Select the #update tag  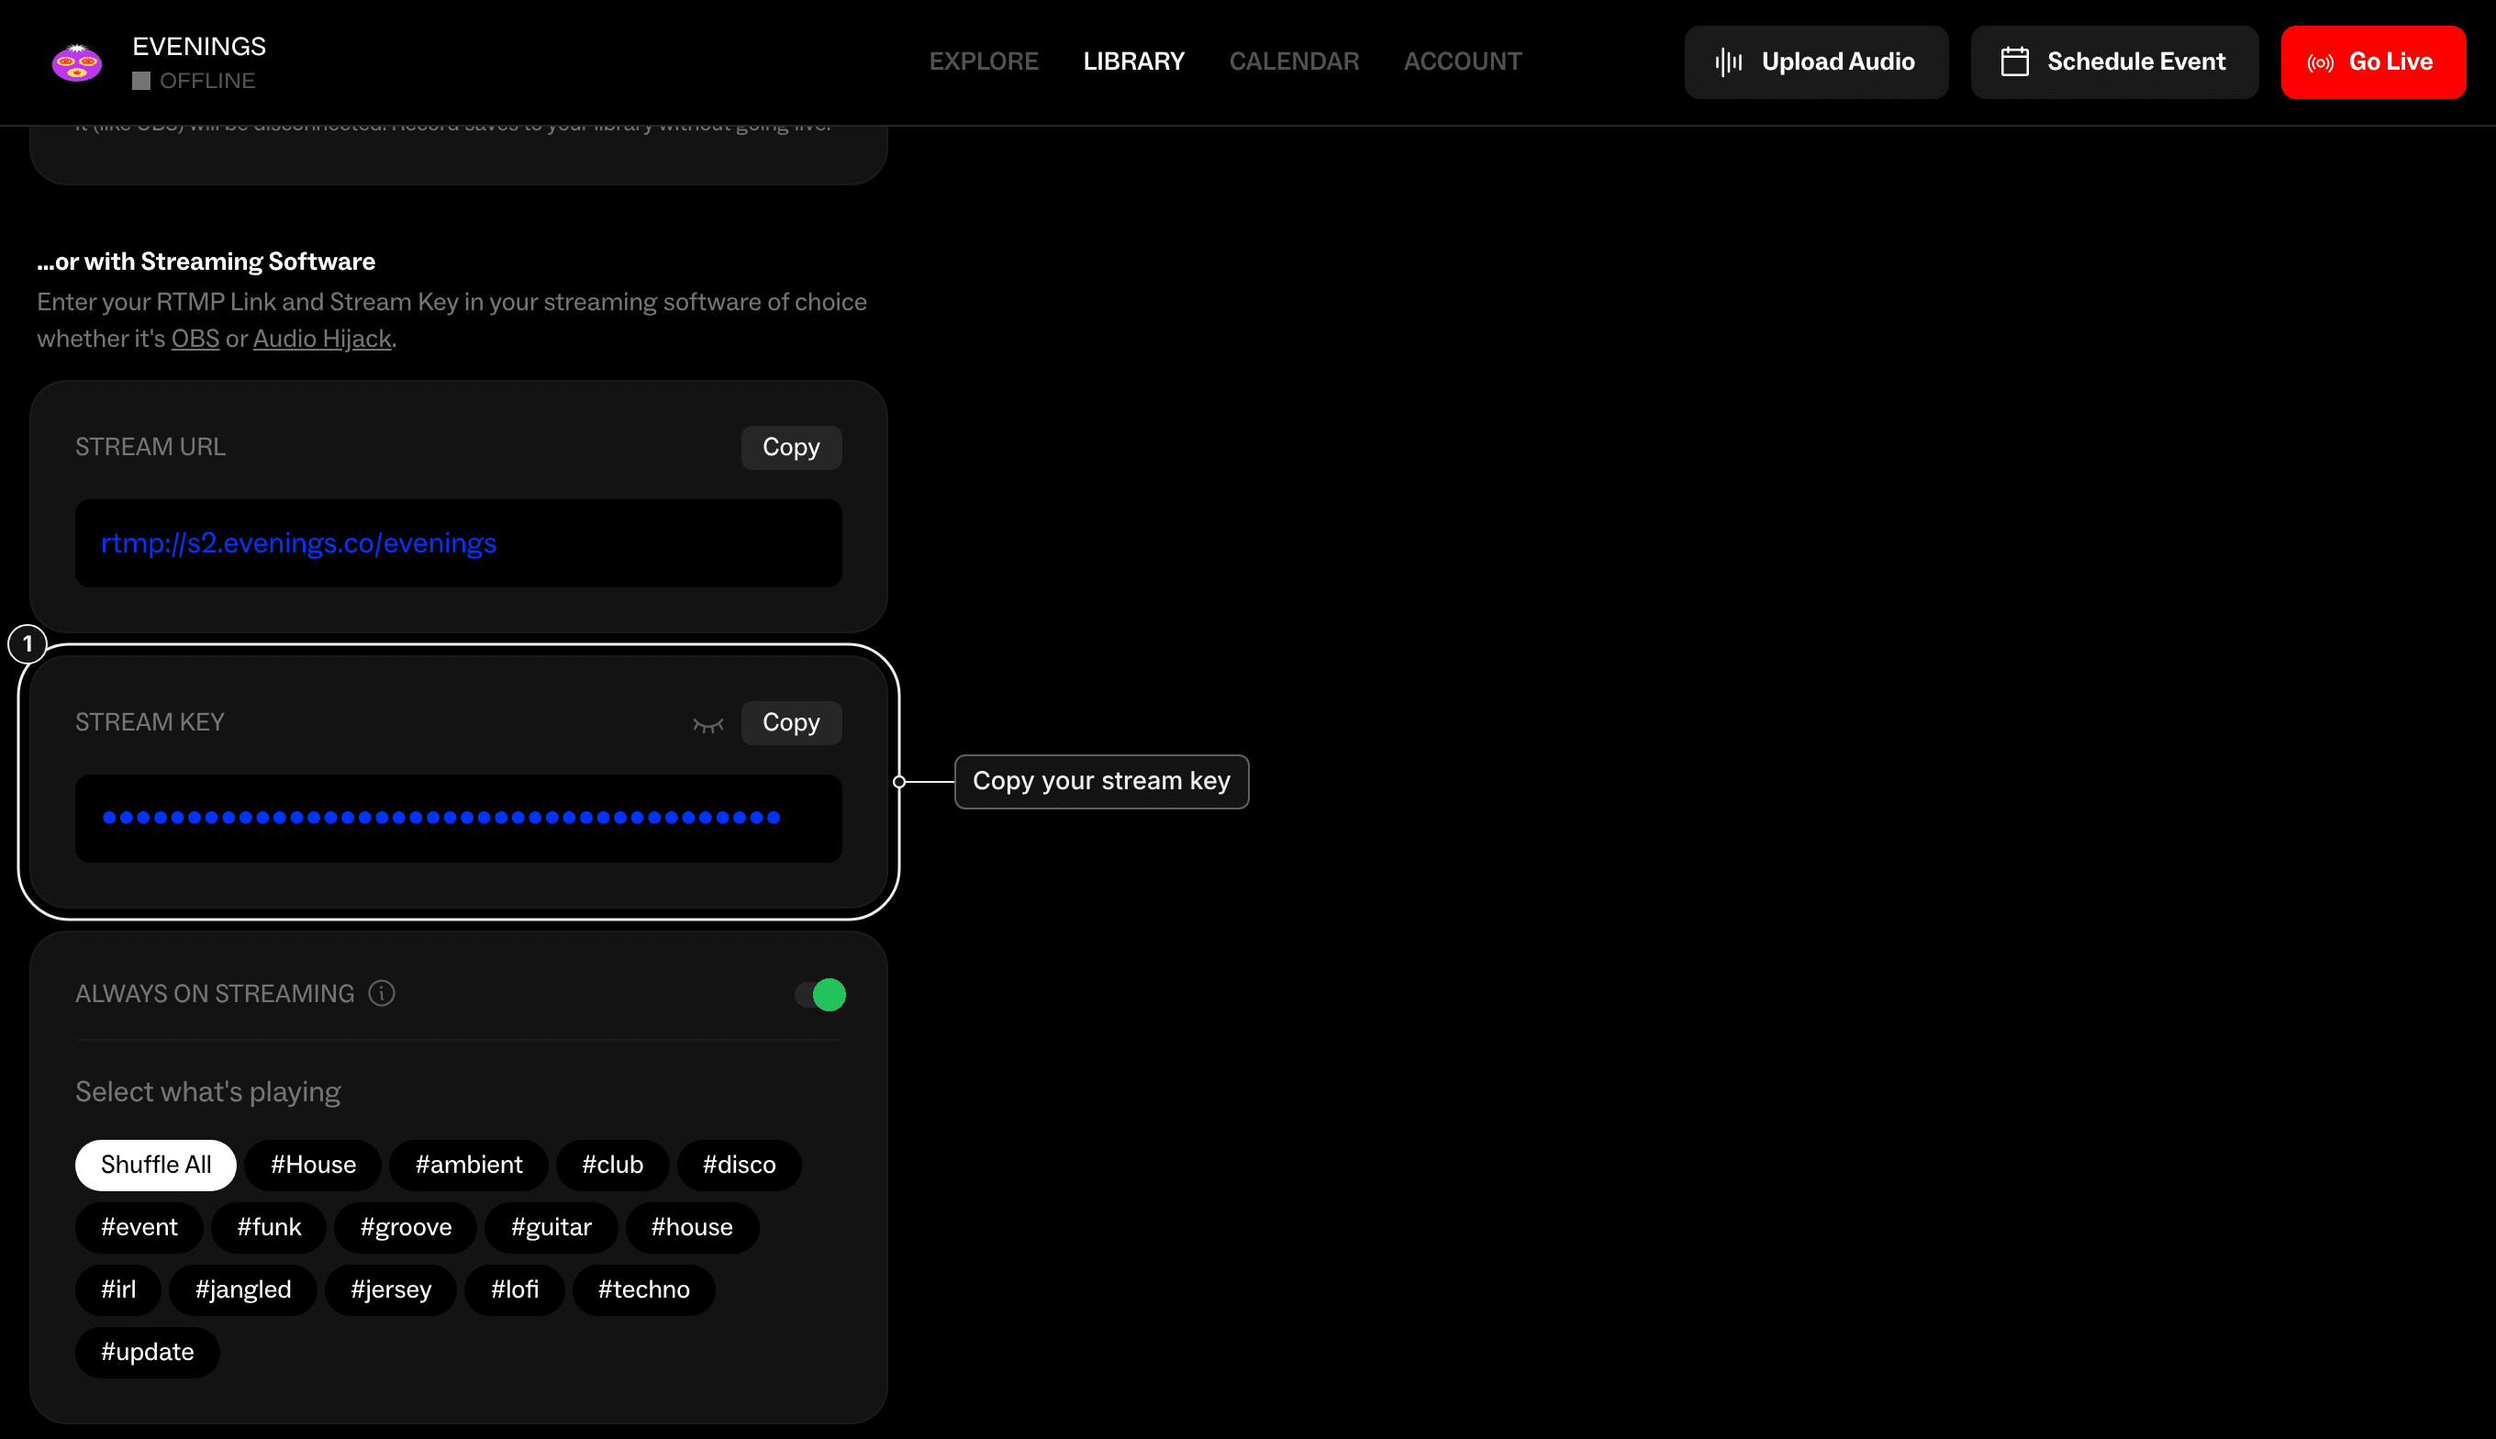pyautogui.click(x=147, y=1351)
